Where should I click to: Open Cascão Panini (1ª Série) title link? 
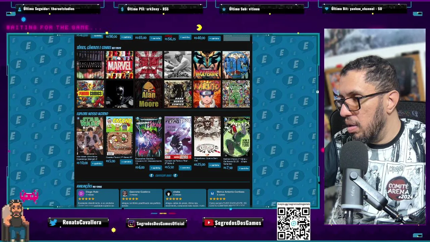pos(119,157)
